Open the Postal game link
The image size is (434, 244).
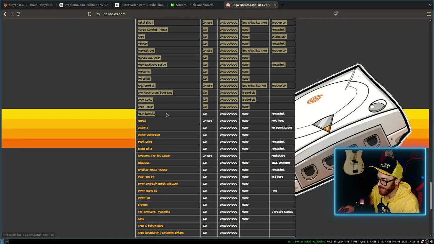tap(142, 121)
